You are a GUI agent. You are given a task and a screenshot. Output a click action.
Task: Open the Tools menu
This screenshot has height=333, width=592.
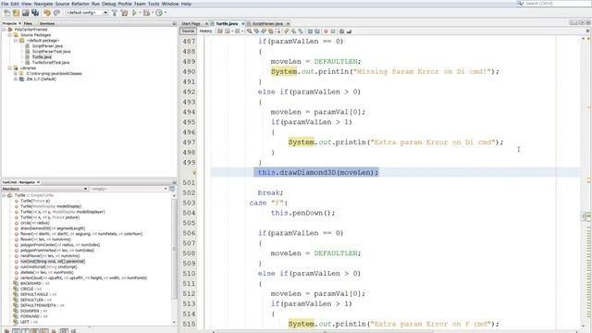[154, 4]
